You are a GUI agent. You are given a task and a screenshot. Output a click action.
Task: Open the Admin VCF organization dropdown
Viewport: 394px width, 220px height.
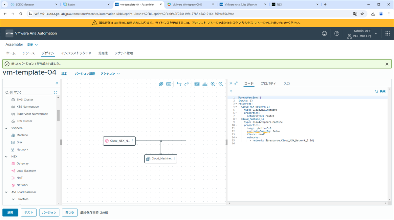pyautogui.click(x=362, y=33)
